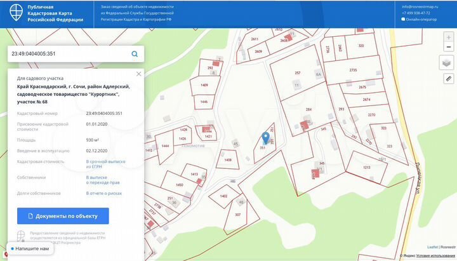This screenshot has height=261, width=457.
Task: Click the site logo icon in header
Action: pos(14,13)
